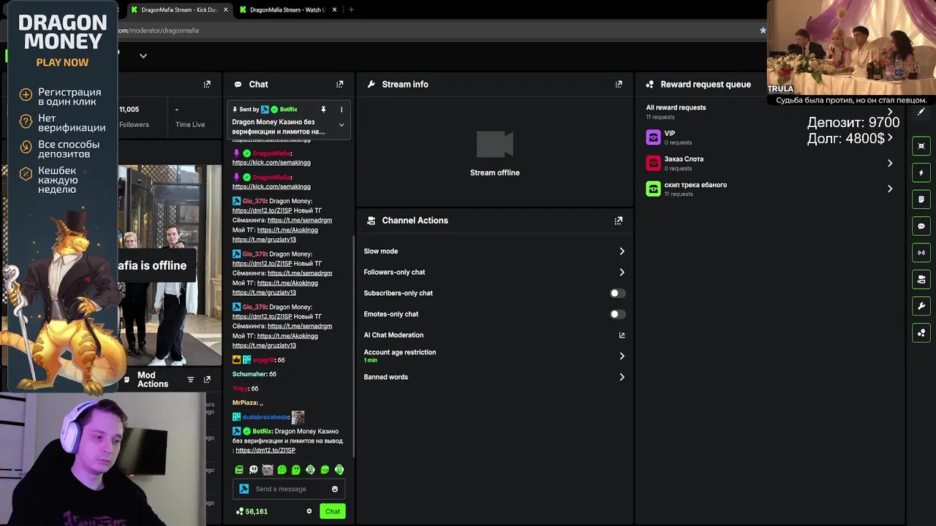Click the channel points sidebar icon
The width and height of the screenshot is (936, 526).
pos(921,333)
